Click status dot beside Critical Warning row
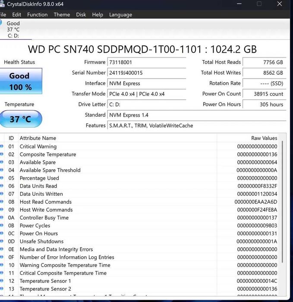 pos(2,146)
